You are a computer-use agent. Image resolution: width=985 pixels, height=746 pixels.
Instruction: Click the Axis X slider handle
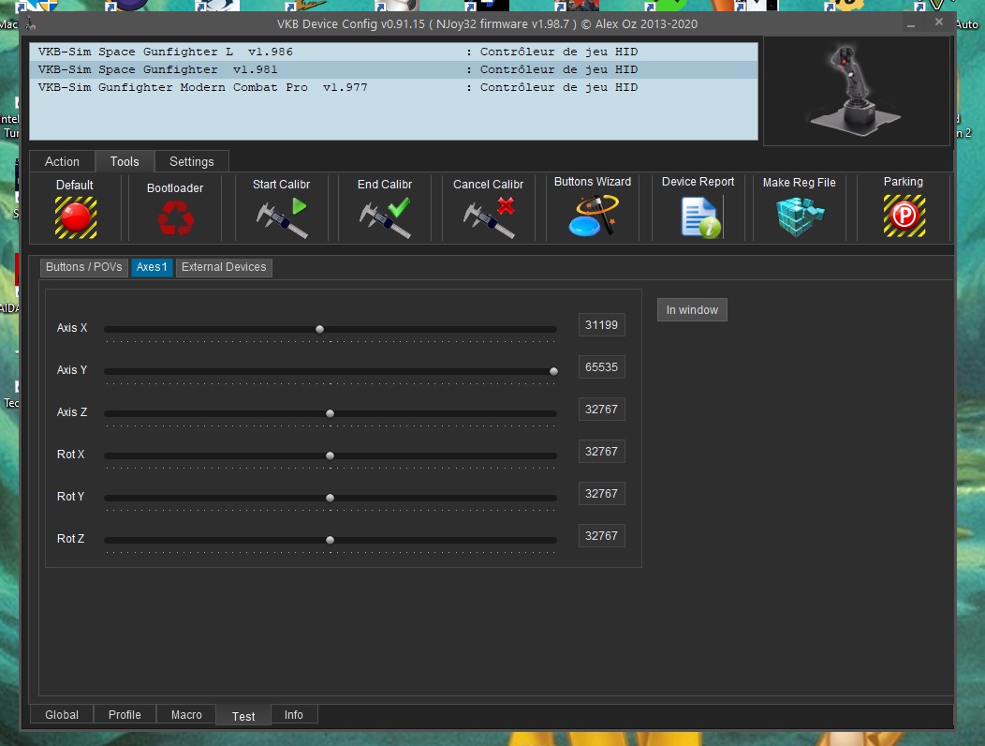point(319,330)
